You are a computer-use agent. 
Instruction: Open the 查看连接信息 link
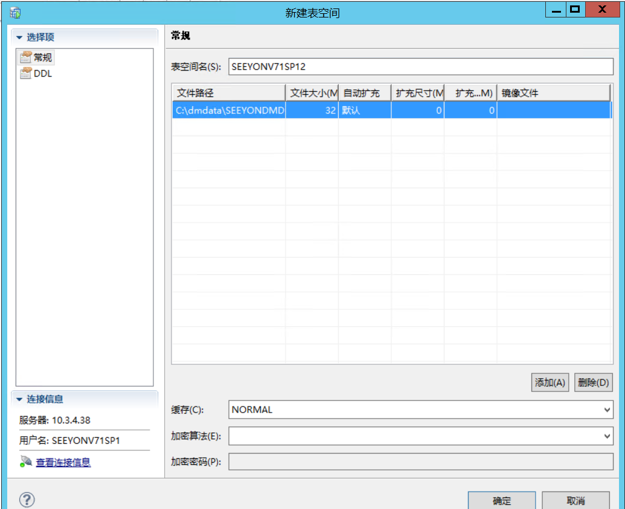(x=63, y=462)
